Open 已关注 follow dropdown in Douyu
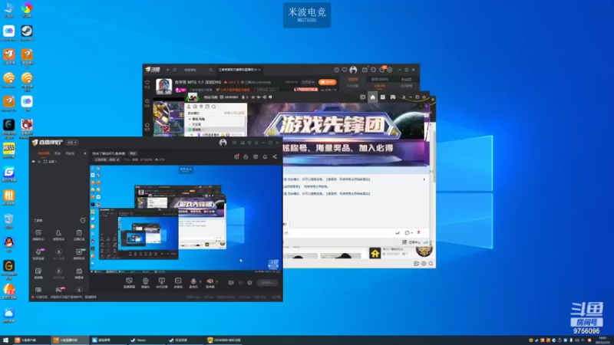 coord(309,82)
